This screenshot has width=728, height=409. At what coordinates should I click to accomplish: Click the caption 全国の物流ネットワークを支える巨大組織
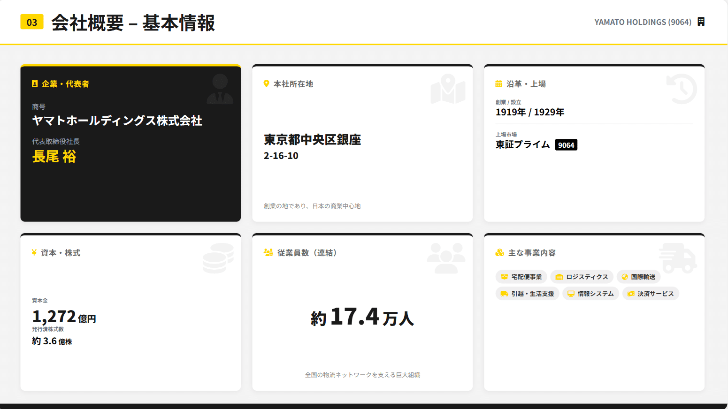362,375
